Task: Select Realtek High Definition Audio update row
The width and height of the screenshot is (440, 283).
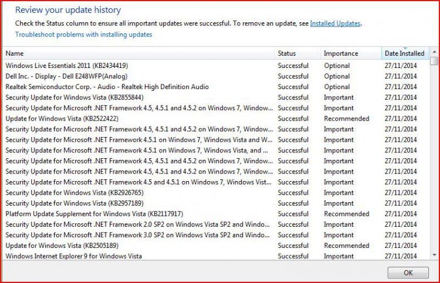Action: [216, 87]
